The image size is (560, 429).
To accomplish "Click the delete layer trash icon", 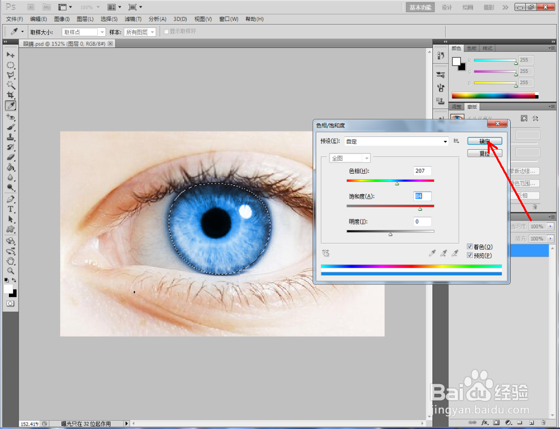I will pos(543,422).
